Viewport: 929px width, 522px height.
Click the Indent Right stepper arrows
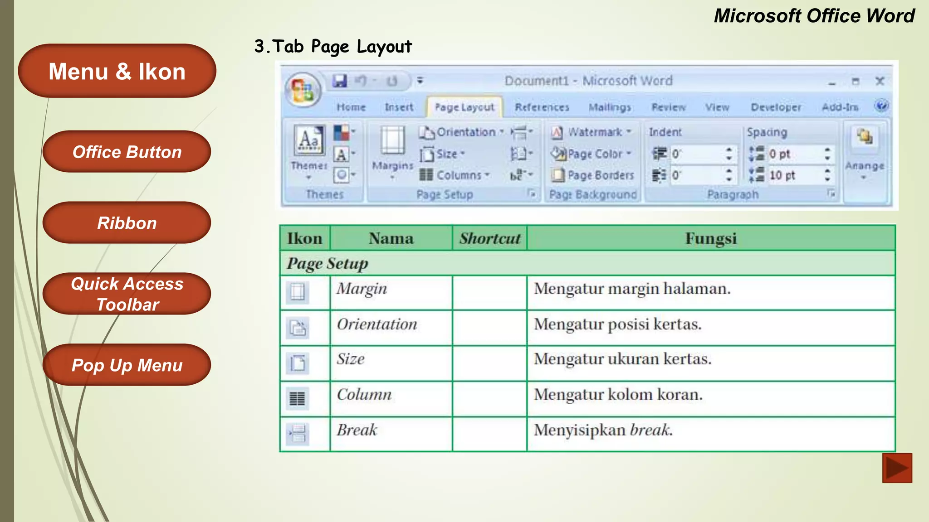click(729, 175)
